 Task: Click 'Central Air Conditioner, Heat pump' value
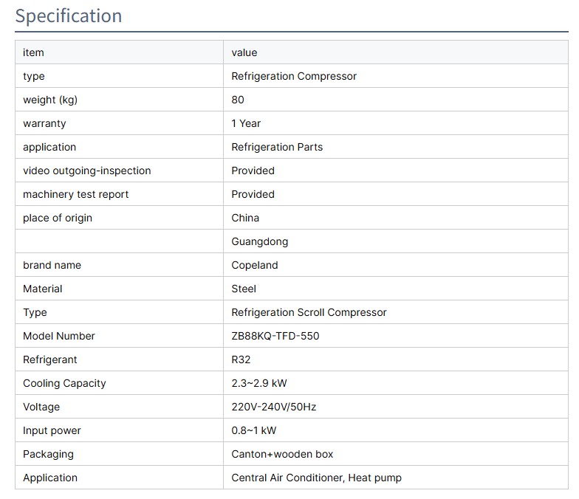(x=316, y=478)
